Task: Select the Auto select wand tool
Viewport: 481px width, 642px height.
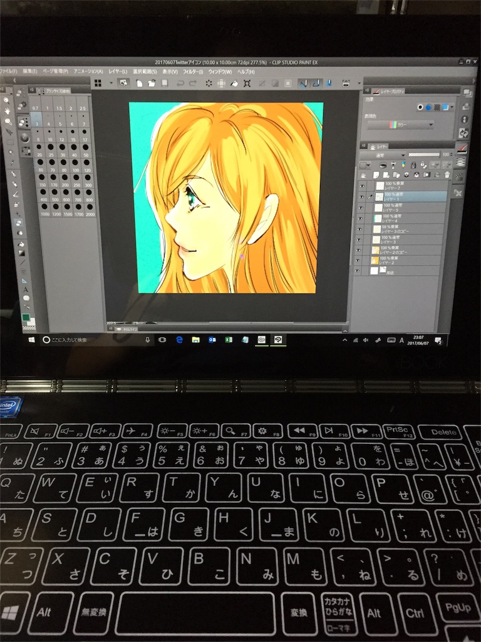Action: coord(10,152)
